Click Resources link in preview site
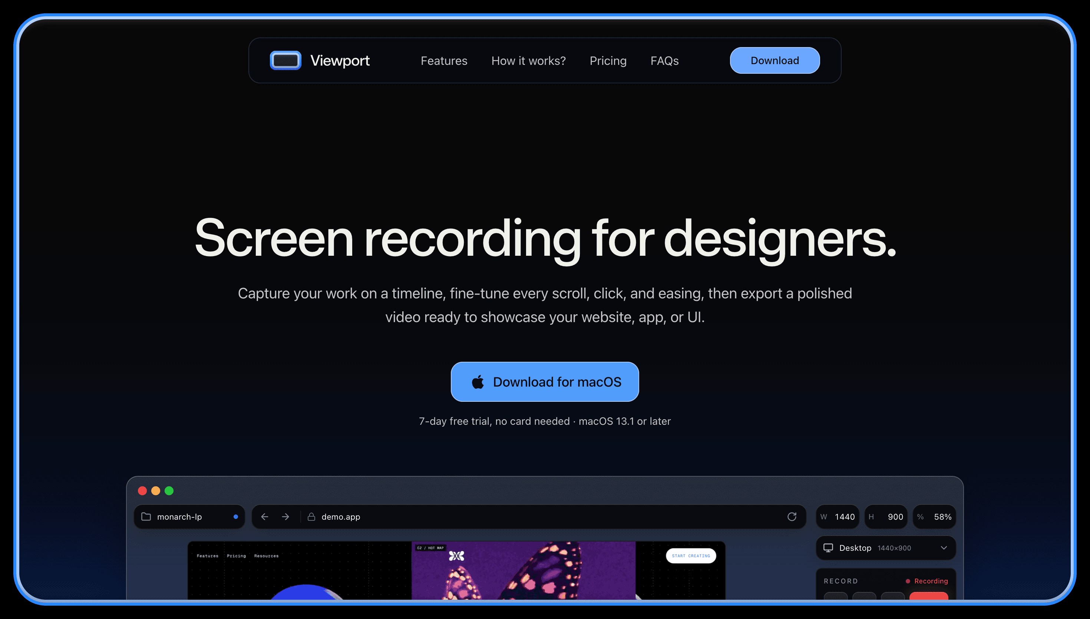The height and width of the screenshot is (619, 1090). 267,556
